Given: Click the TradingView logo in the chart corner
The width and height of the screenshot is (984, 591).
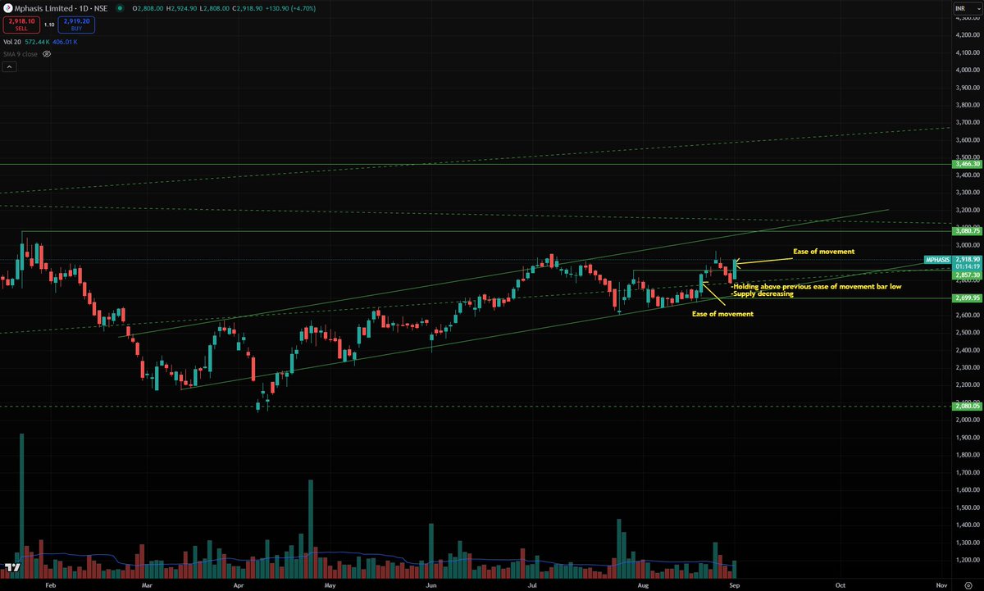Looking at the screenshot, I should 12,567.
